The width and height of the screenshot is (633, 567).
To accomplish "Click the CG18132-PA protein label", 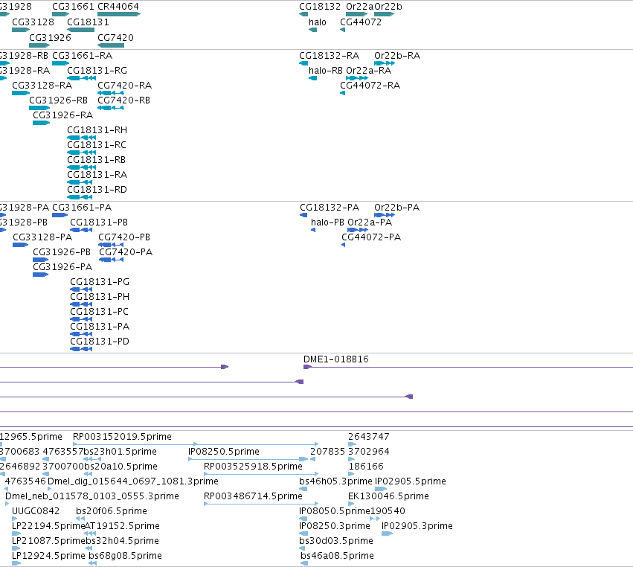I will point(330,208).
